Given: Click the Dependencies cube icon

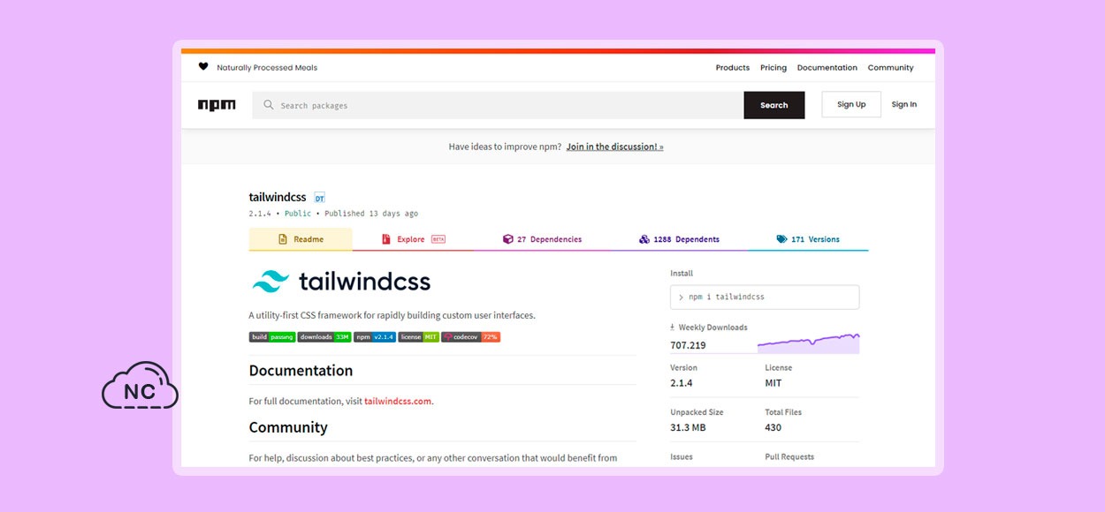Looking at the screenshot, I should (507, 239).
